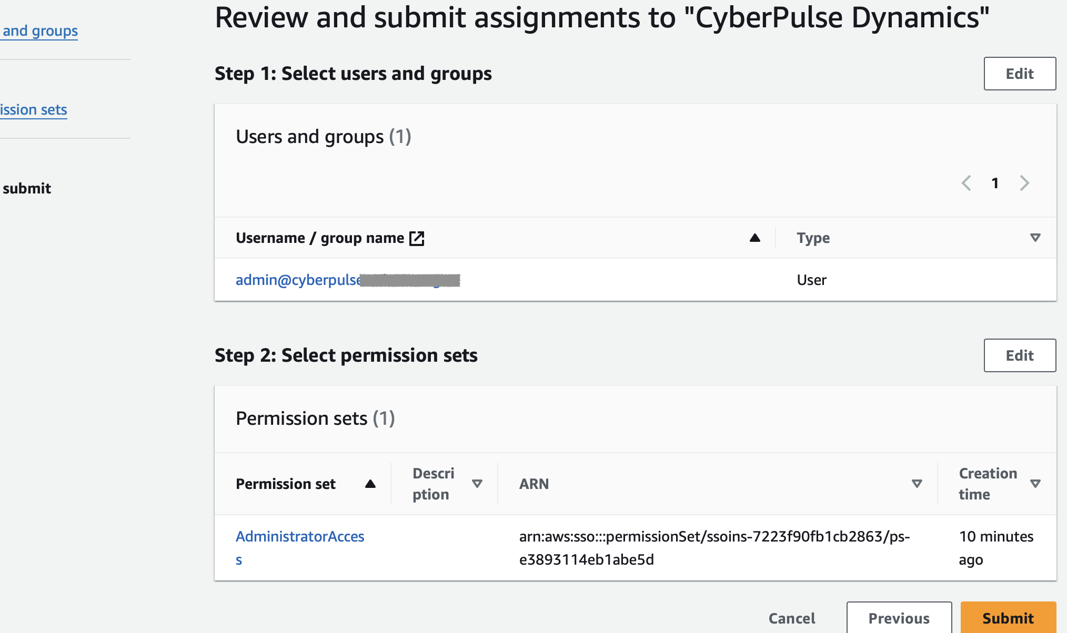Edit Step 2 permission sets

click(x=1019, y=355)
